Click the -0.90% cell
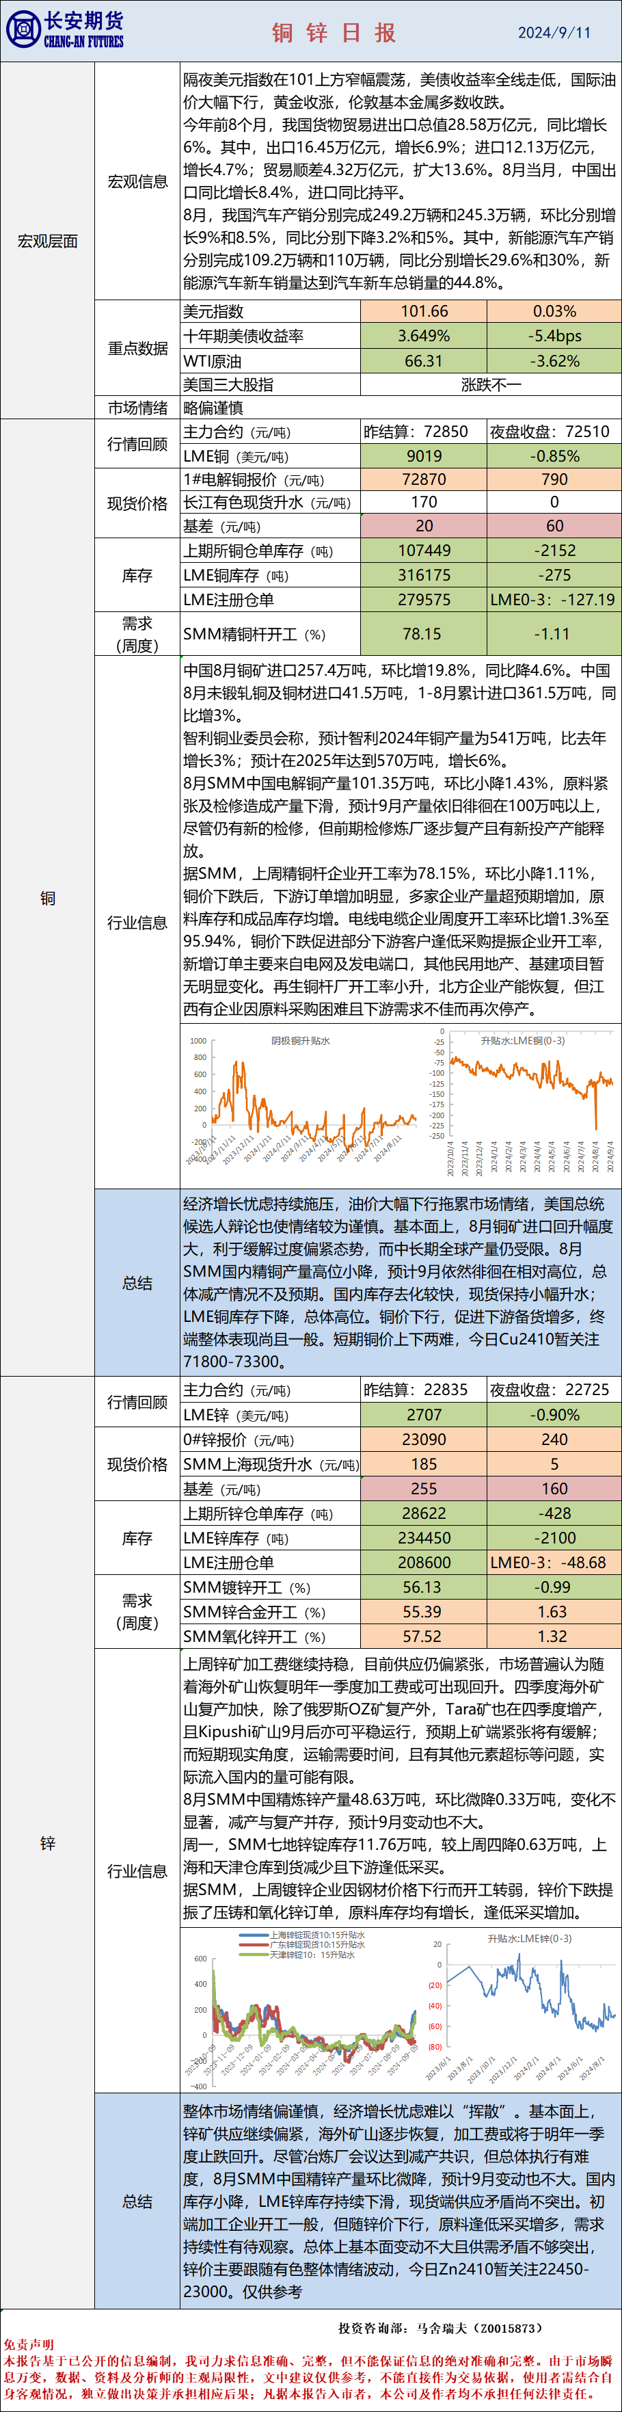Viewport: 622px width, 2412px height. (x=554, y=1415)
